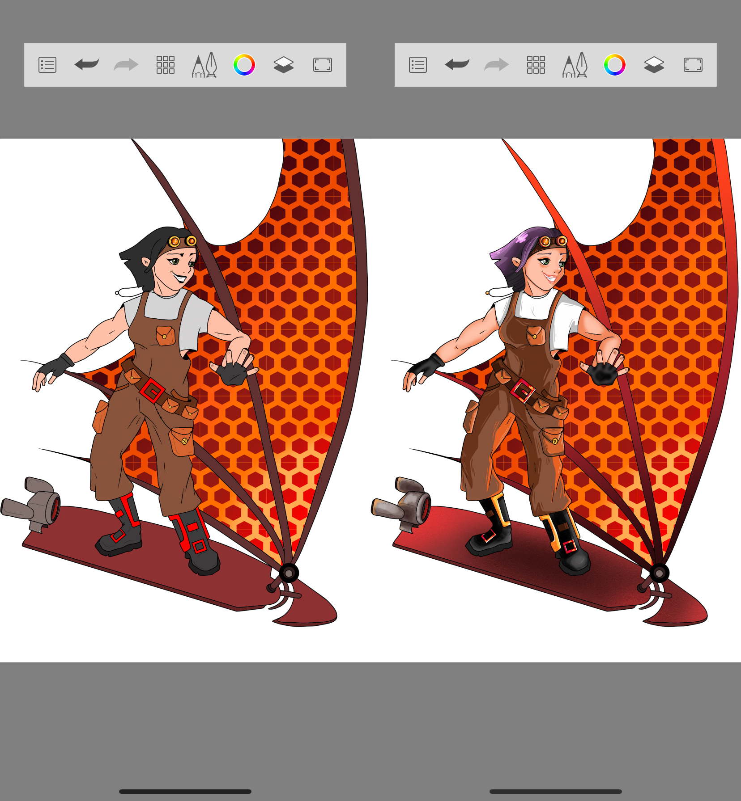
Task: Tap the redo arrow in right screenshot
Action: click(497, 65)
